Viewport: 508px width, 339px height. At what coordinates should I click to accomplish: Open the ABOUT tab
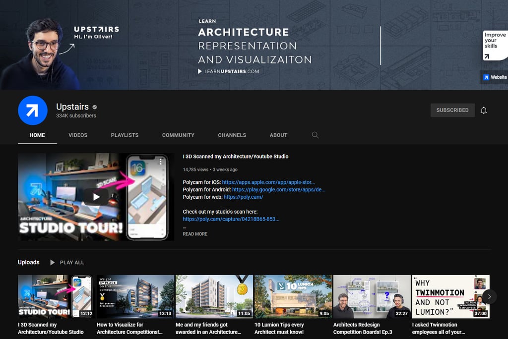click(278, 135)
